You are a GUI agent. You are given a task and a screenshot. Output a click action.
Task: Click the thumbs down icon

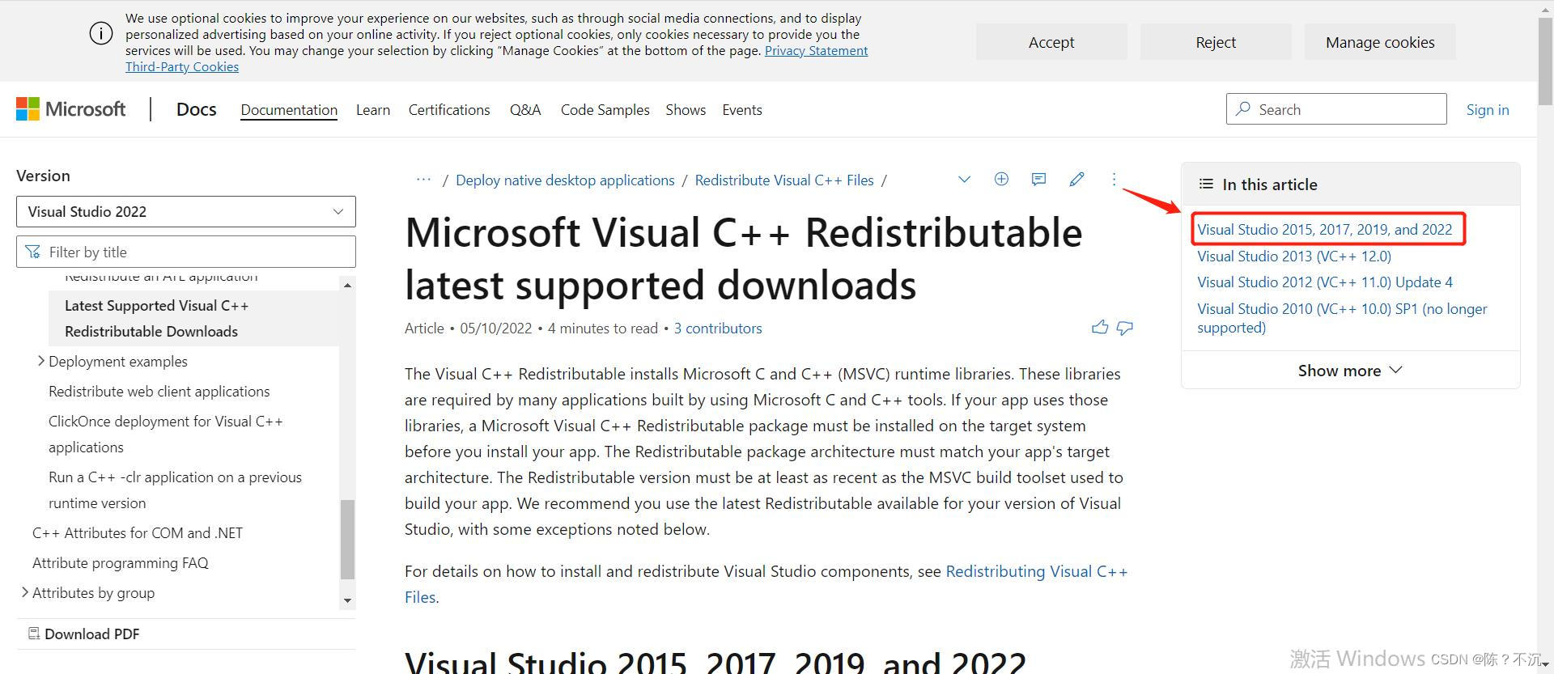click(x=1125, y=328)
